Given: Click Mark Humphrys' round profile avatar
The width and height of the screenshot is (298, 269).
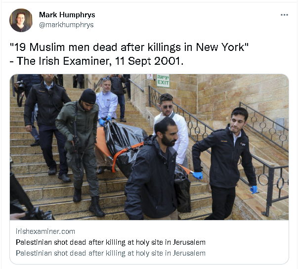Looking at the screenshot, I should [21, 20].
